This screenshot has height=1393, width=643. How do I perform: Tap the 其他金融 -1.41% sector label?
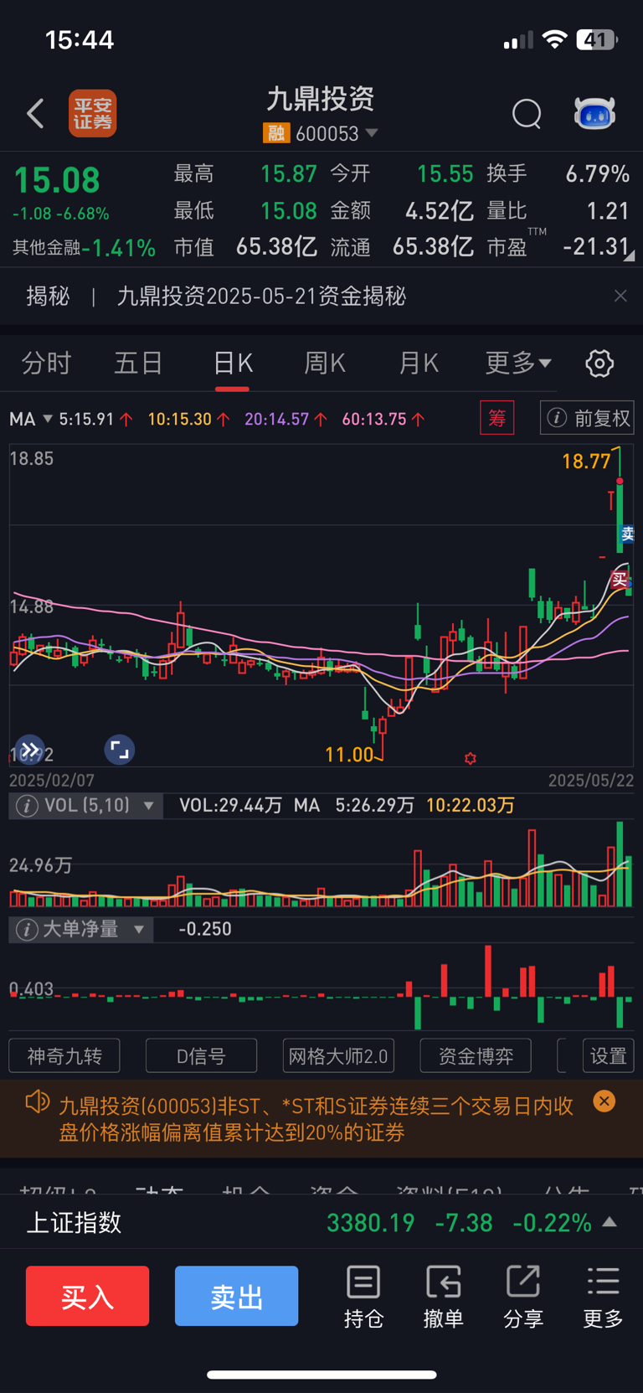pyautogui.click(x=84, y=248)
